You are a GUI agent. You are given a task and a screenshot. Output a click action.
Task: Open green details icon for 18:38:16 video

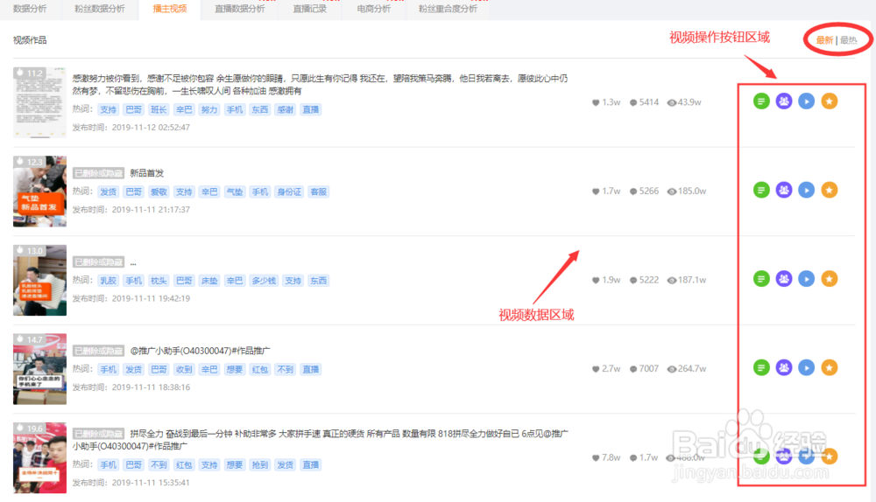click(x=761, y=367)
